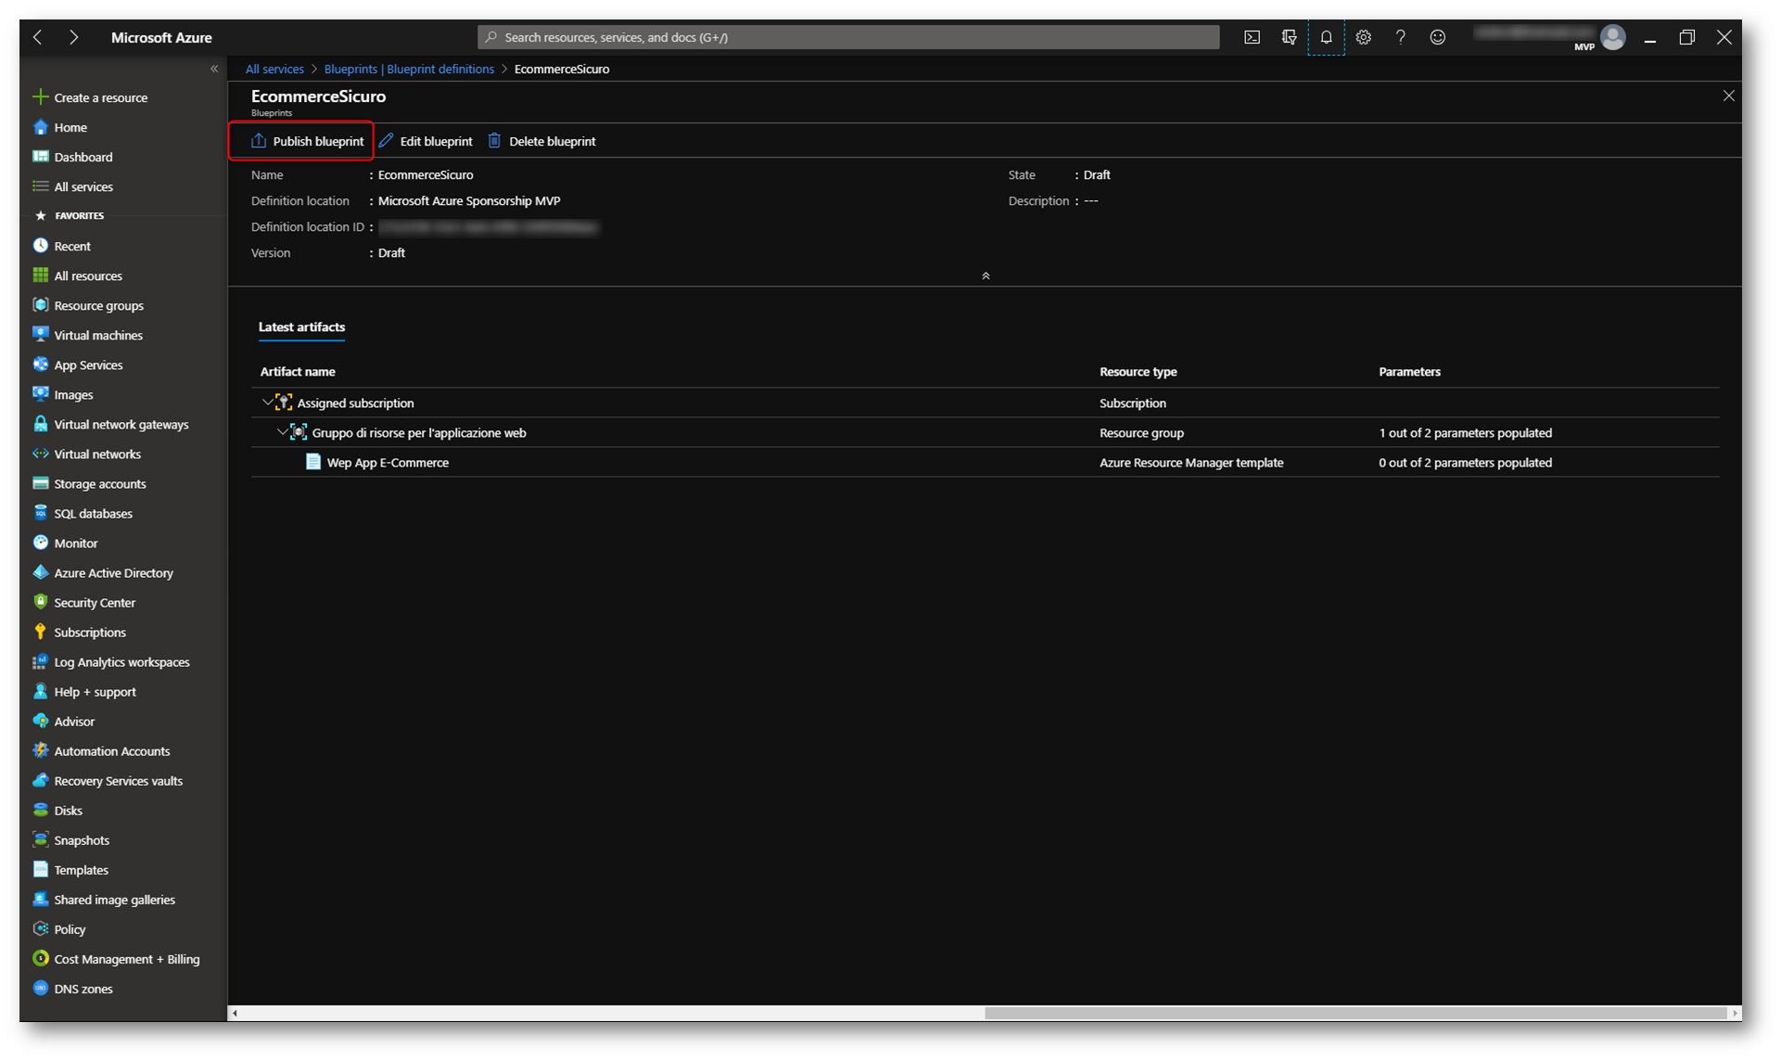Open Directory and subscription filter icon
This screenshot has height=1061, width=1781.
tap(1289, 37)
